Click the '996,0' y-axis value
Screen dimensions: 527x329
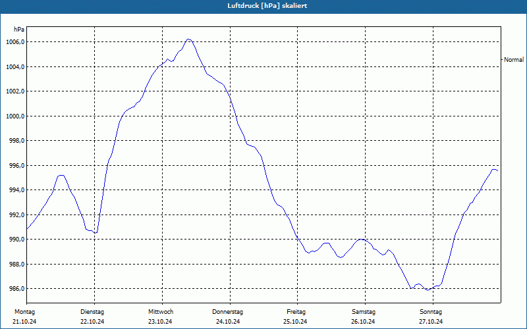coord(16,166)
